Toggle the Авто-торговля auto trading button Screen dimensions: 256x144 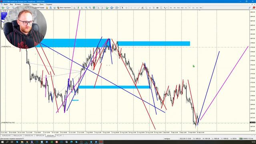coord(64,8)
